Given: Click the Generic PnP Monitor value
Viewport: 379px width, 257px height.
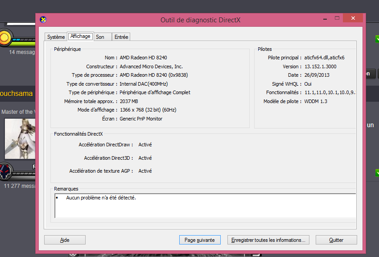Looking at the screenshot, I should 141,119.
